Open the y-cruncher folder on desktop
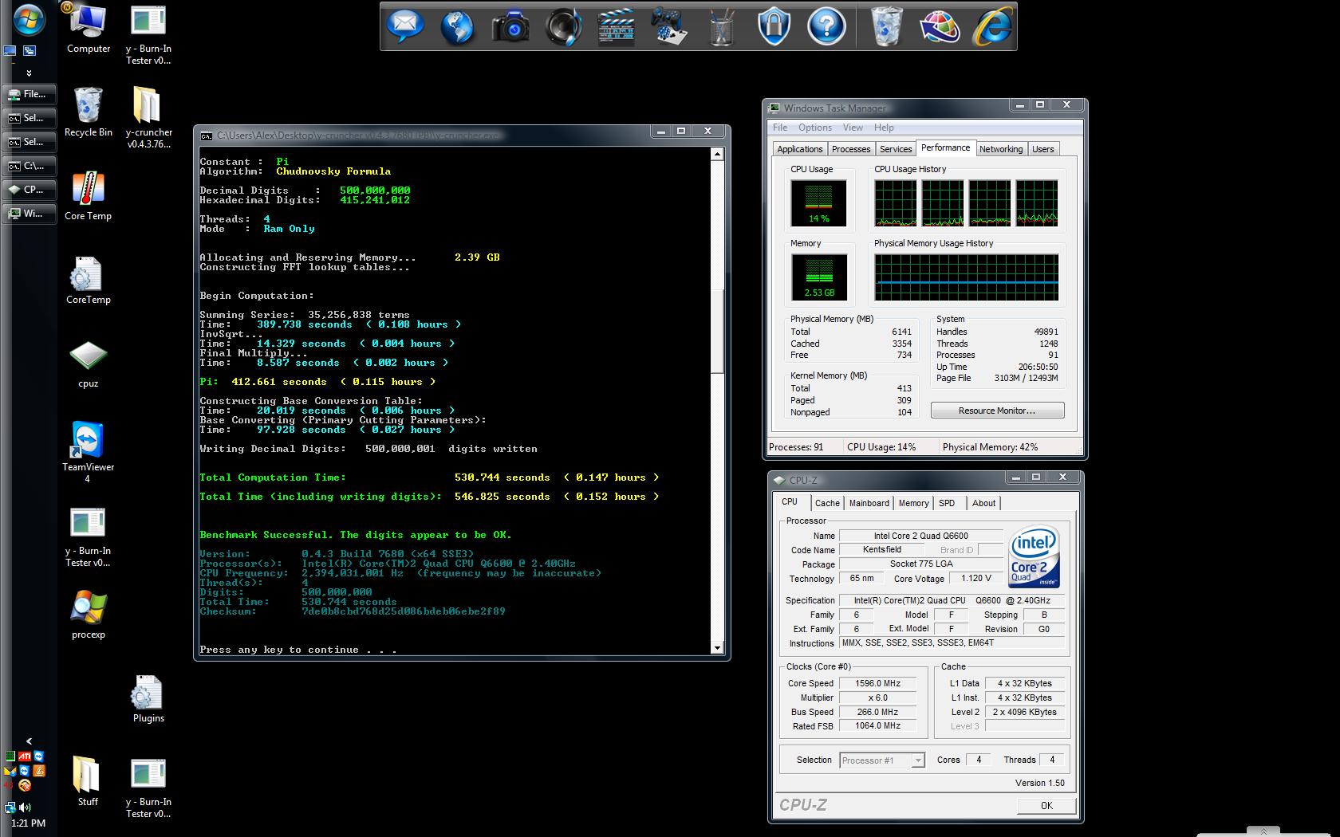This screenshot has height=837, width=1340. [x=148, y=106]
